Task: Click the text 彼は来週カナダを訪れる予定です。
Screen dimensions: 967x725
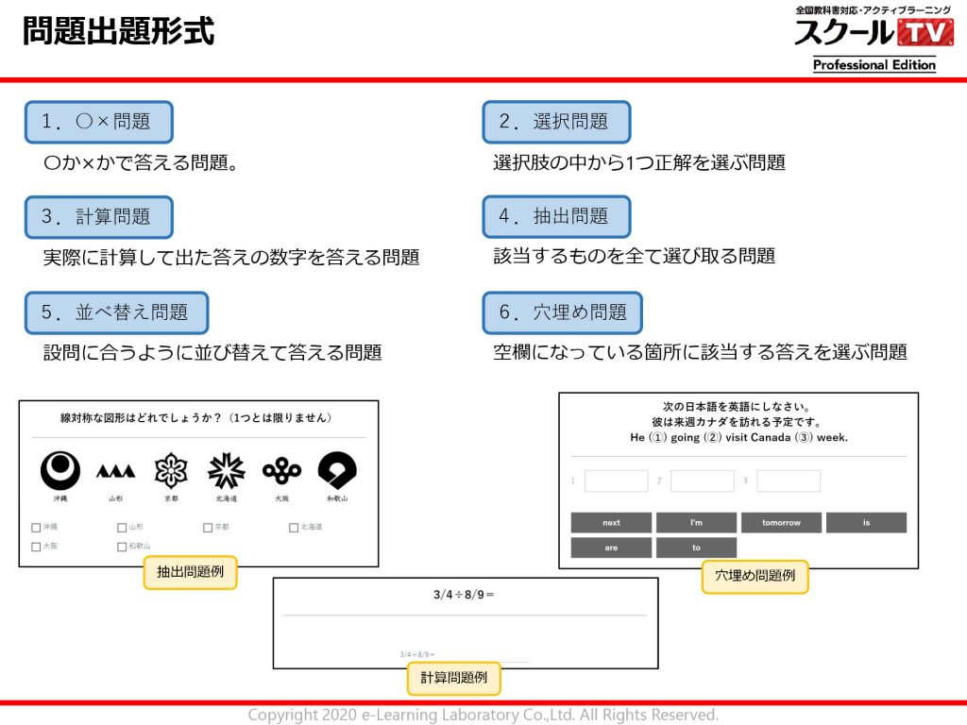Action: click(738, 422)
